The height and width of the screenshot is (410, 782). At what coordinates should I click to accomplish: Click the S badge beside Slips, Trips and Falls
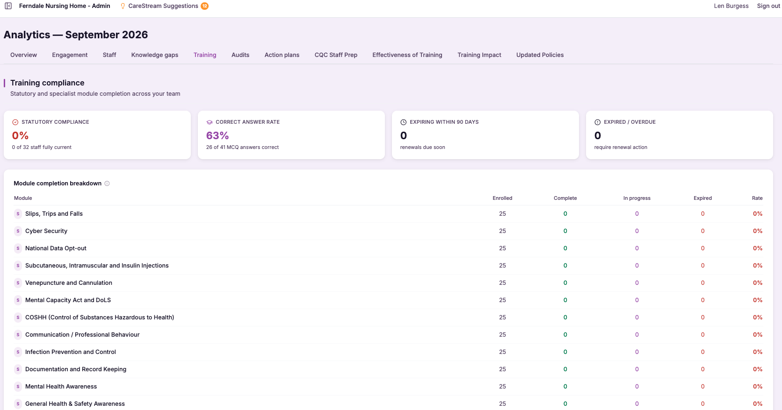[x=18, y=214]
